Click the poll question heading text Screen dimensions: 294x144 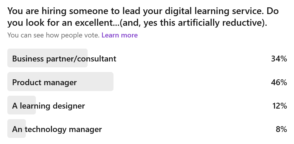pos(143,17)
